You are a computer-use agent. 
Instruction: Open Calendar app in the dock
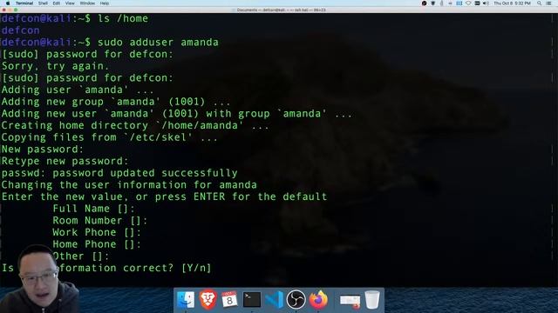click(x=229, y=300)
